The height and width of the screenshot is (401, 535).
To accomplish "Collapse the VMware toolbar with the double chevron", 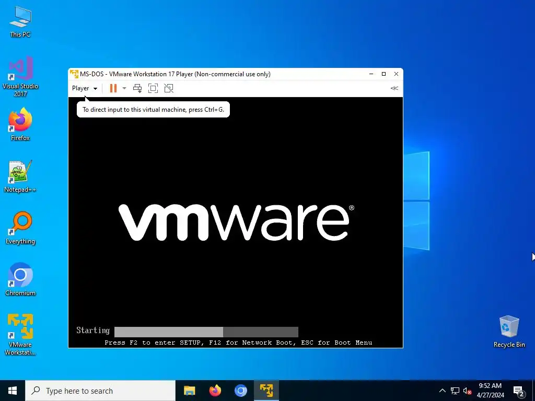I will [x=394, y=88].
